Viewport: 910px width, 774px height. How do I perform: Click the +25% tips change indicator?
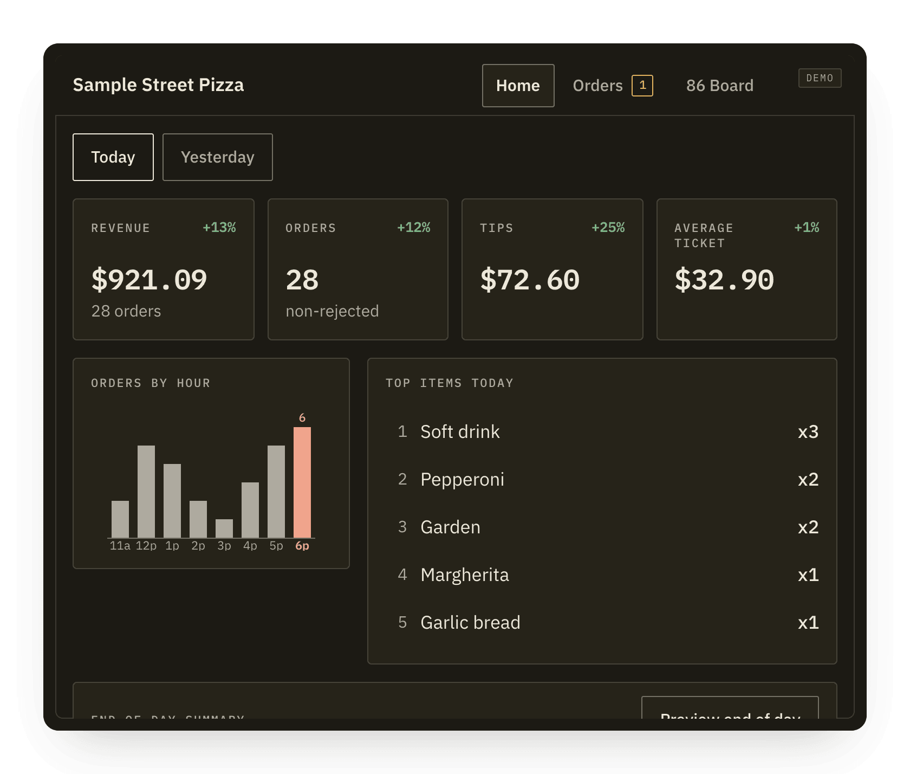coord(608,228)
